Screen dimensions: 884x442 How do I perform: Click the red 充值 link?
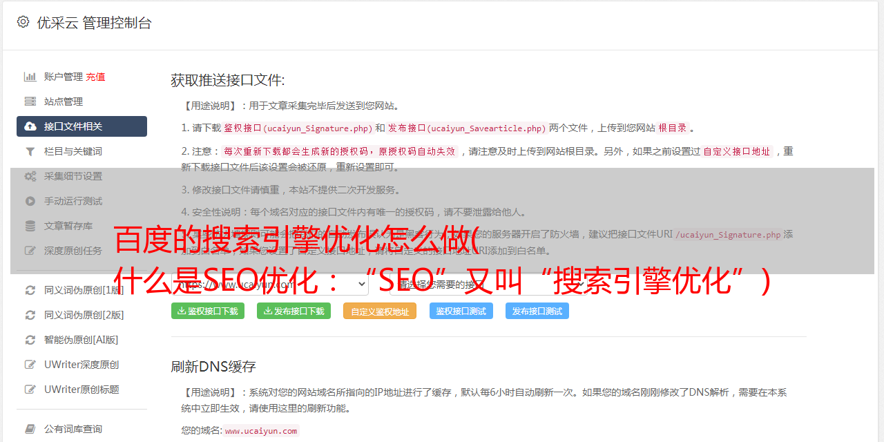95,77
